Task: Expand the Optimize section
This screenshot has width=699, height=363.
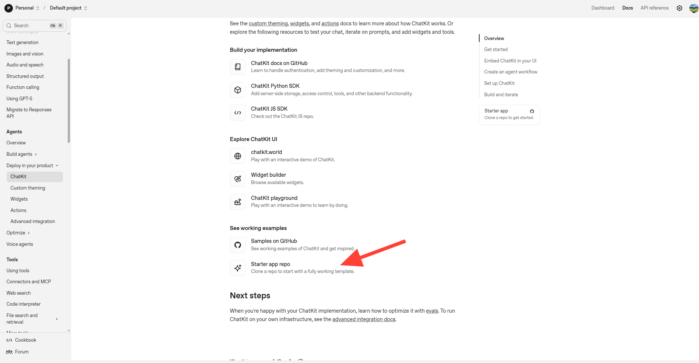Action: click(x=18, y=233)
